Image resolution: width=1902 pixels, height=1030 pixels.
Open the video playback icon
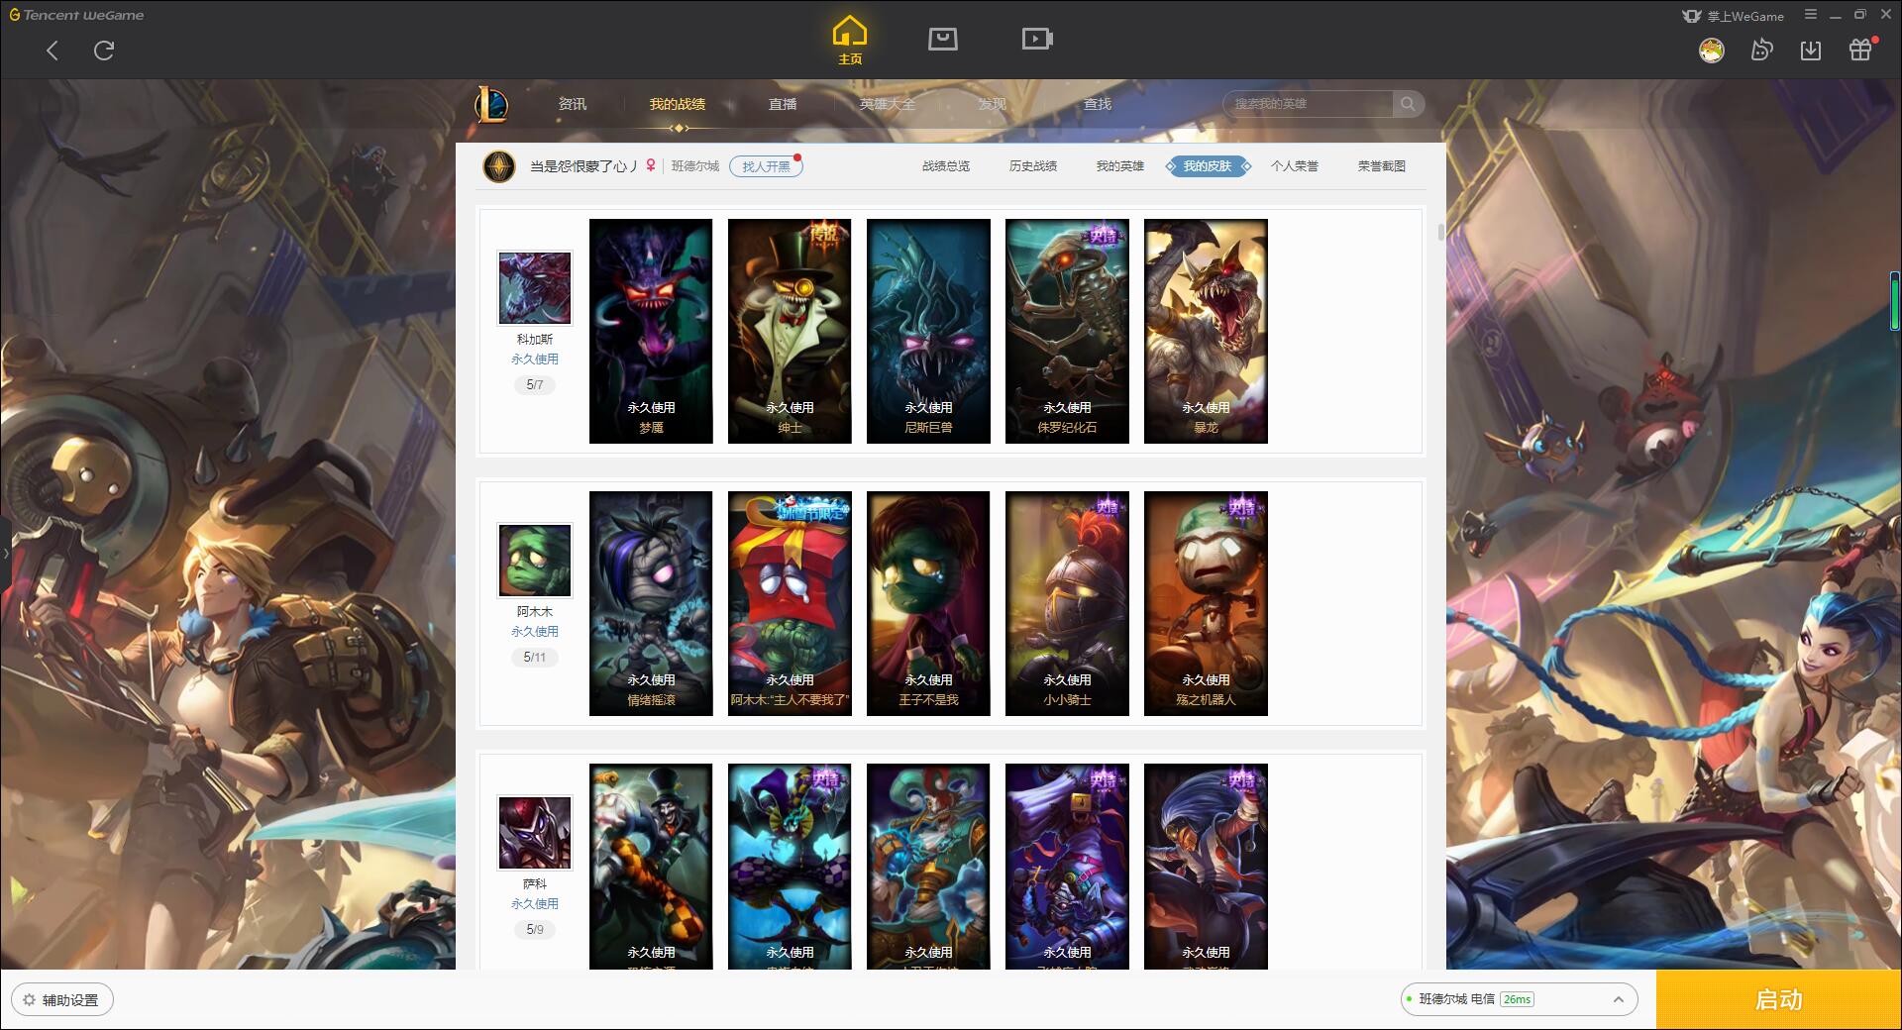coord(1037,39)
